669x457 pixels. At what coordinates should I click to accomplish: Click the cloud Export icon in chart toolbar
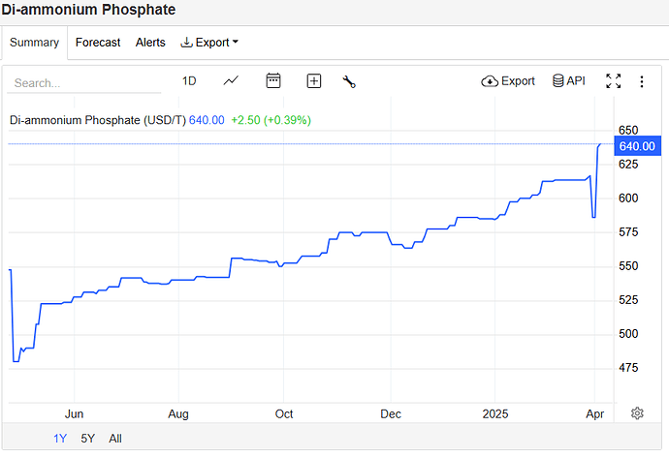tap(490, 81)
